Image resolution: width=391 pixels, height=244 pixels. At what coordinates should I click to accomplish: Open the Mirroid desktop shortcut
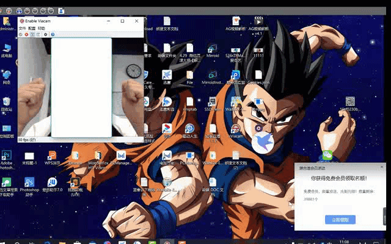(213, 51)
